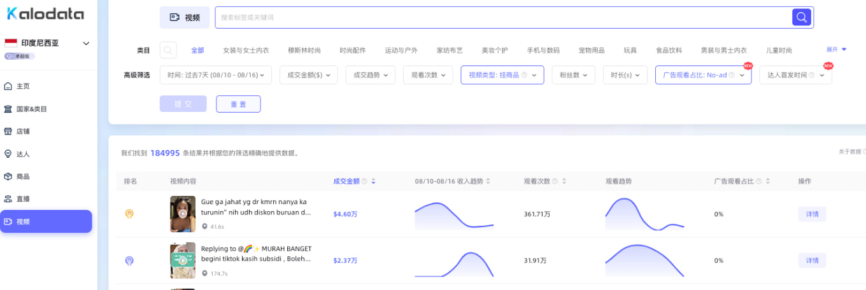Screen dimensions: 866x290
Task: Select the 家纺布艺 category
Action: tap(450, 50)
